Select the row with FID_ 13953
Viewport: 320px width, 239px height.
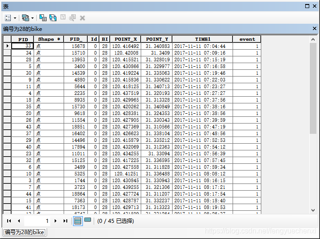point(7,60)
